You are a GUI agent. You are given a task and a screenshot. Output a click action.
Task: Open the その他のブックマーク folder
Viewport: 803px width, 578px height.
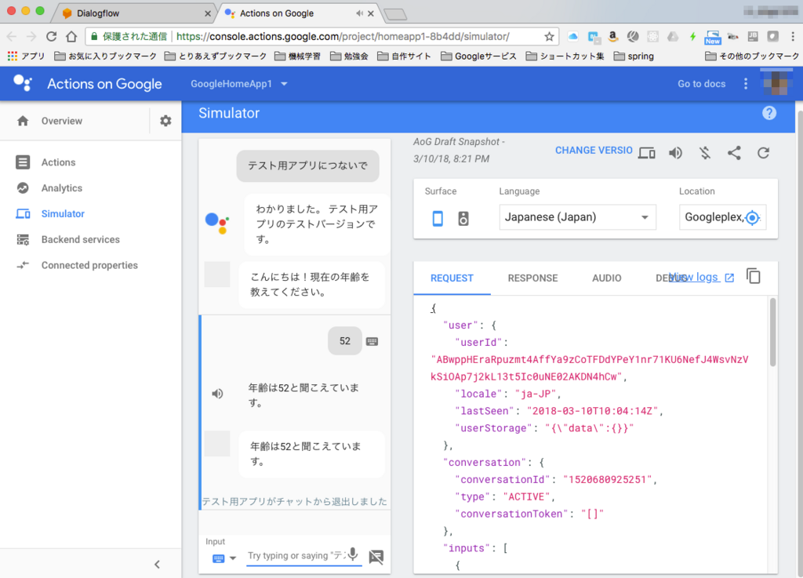[x=751, y=56]
